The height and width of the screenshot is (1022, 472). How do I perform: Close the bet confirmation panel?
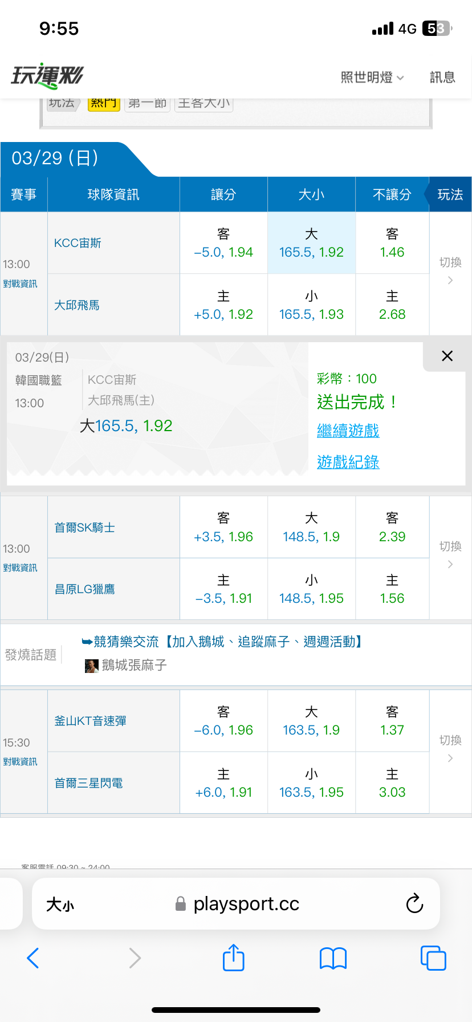[447, 356]
